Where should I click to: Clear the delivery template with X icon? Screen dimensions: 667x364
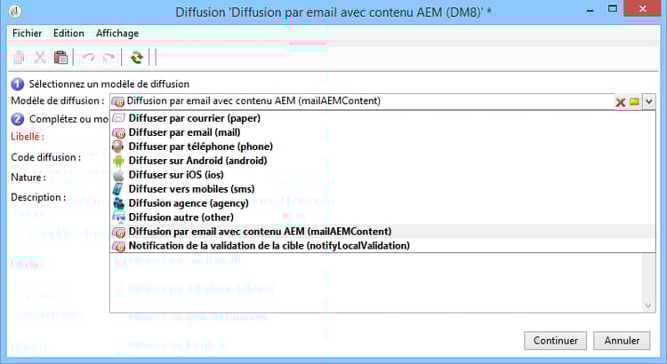(620, 102)
